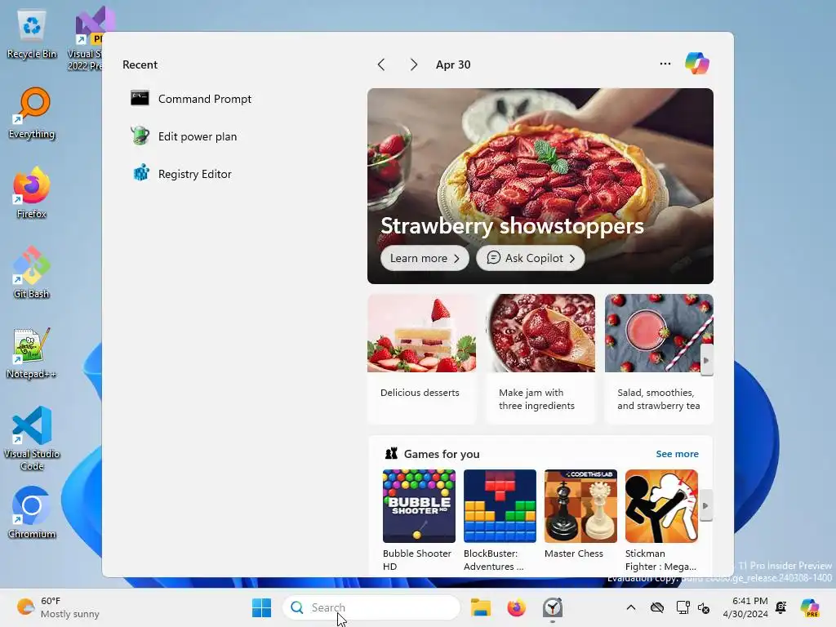Image resolution: width=836 pixels, height=627 pixels.
Task: Open Stickman Fighter game
Action: [x=661, y=520]
